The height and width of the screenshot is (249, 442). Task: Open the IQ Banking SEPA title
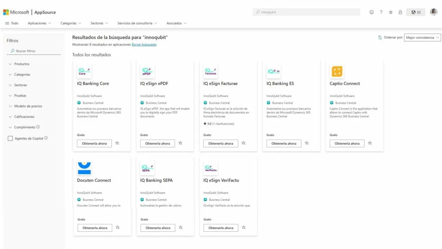pos(156,180)
